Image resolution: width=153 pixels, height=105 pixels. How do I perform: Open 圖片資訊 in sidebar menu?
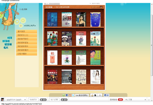[27, 31]
